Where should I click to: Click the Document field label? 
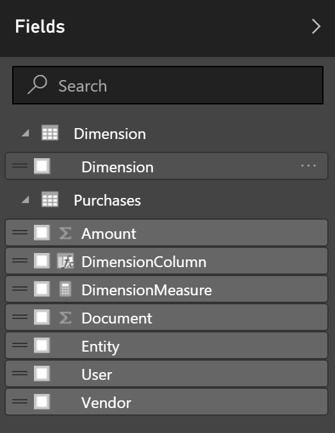coord(117,318)
